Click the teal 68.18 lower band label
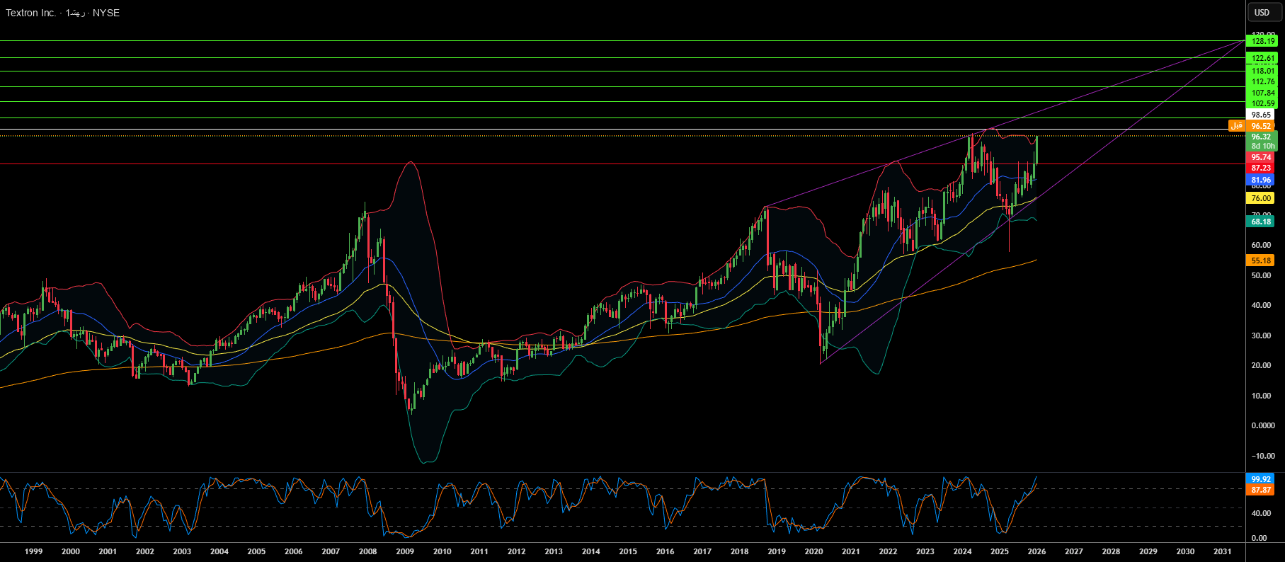 coord(1260,222)
